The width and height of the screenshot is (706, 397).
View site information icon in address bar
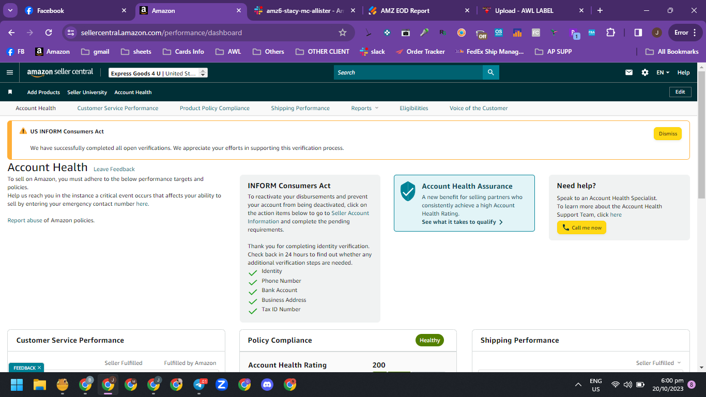tap(71, 33)
